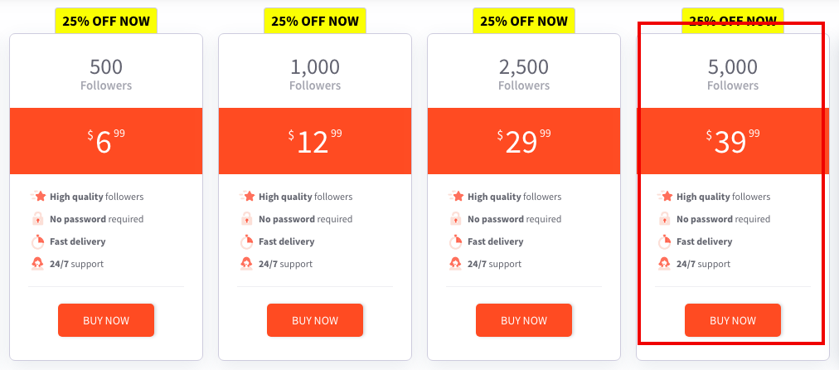The height and width of the screenshot is (370, 839).
Task: Click BUY NOW for 500 followers
Action: pos(106,320)
